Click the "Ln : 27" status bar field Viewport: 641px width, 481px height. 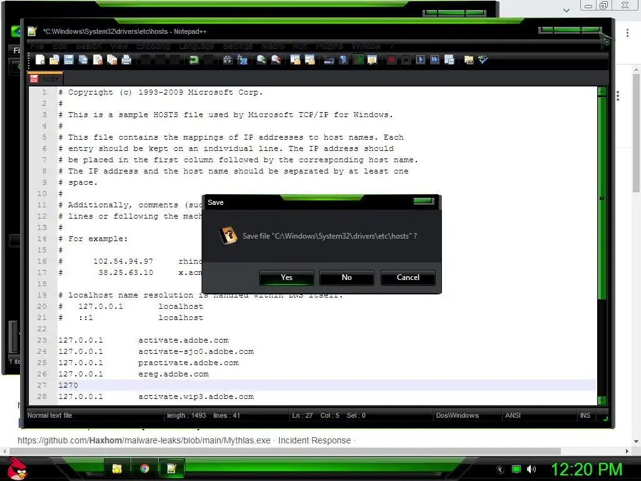pyautogui.click(x=302, y=416)
